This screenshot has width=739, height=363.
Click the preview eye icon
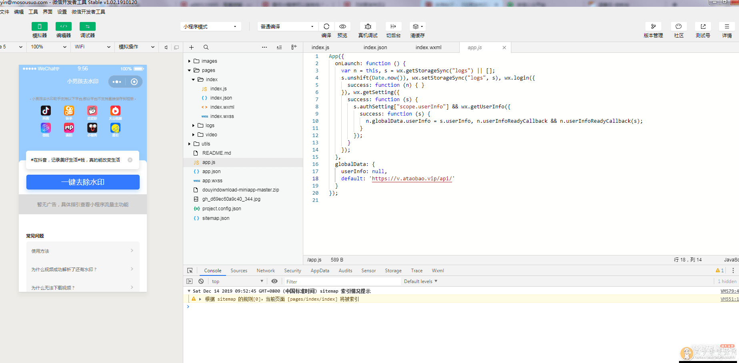(x=342, y=26)
